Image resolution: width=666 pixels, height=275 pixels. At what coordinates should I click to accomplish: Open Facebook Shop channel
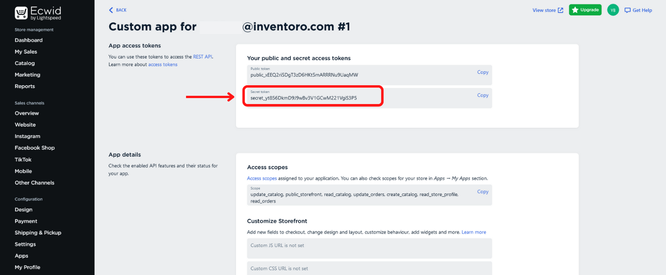tap(34, 148)
